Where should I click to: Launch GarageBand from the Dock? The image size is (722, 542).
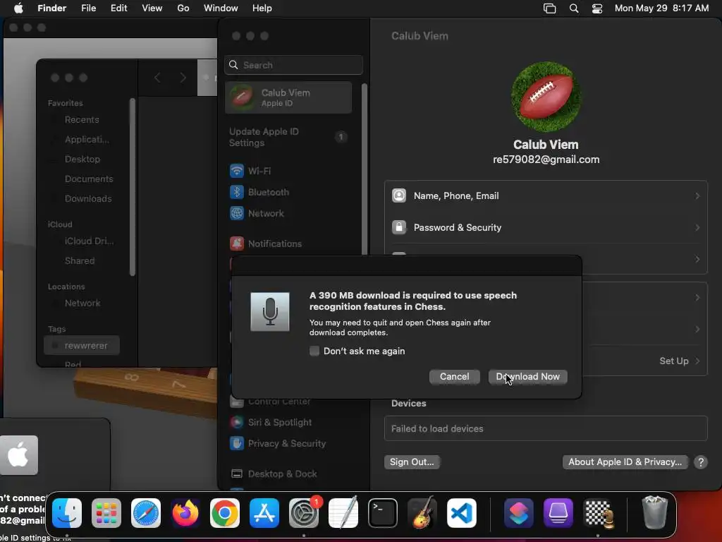coord(422,513)
